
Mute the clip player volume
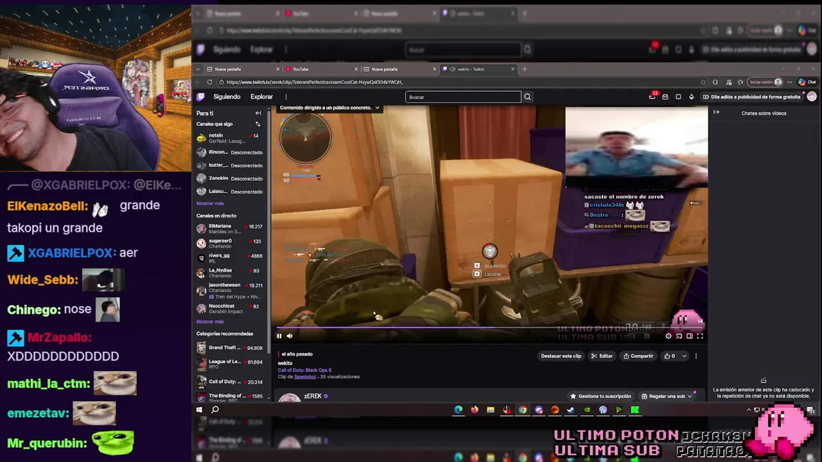click(x=290, y=336)
